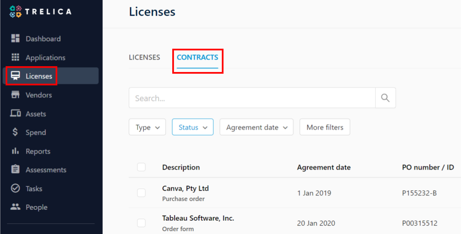Click PO number P155232-B
The image size is (461, 234).
419,193
